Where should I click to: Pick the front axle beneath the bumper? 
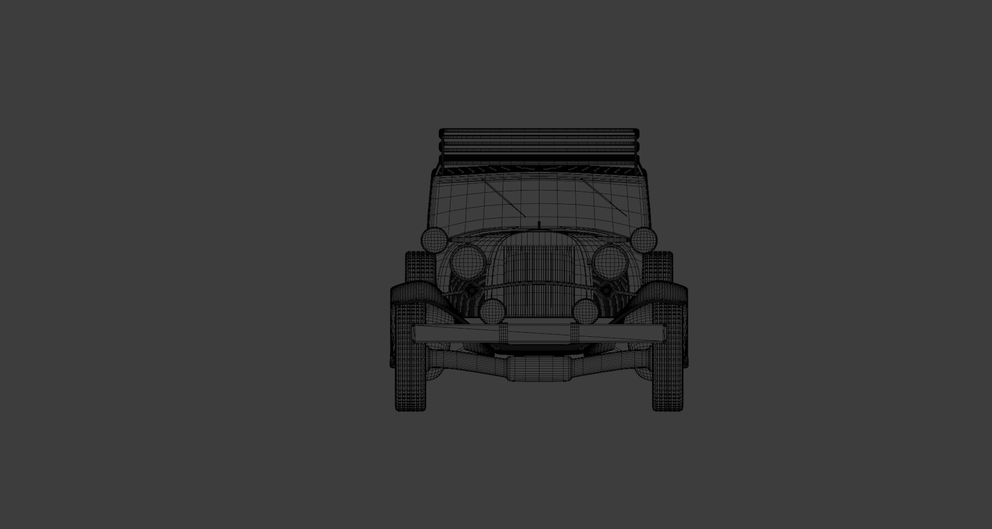(x=539, y=364)
